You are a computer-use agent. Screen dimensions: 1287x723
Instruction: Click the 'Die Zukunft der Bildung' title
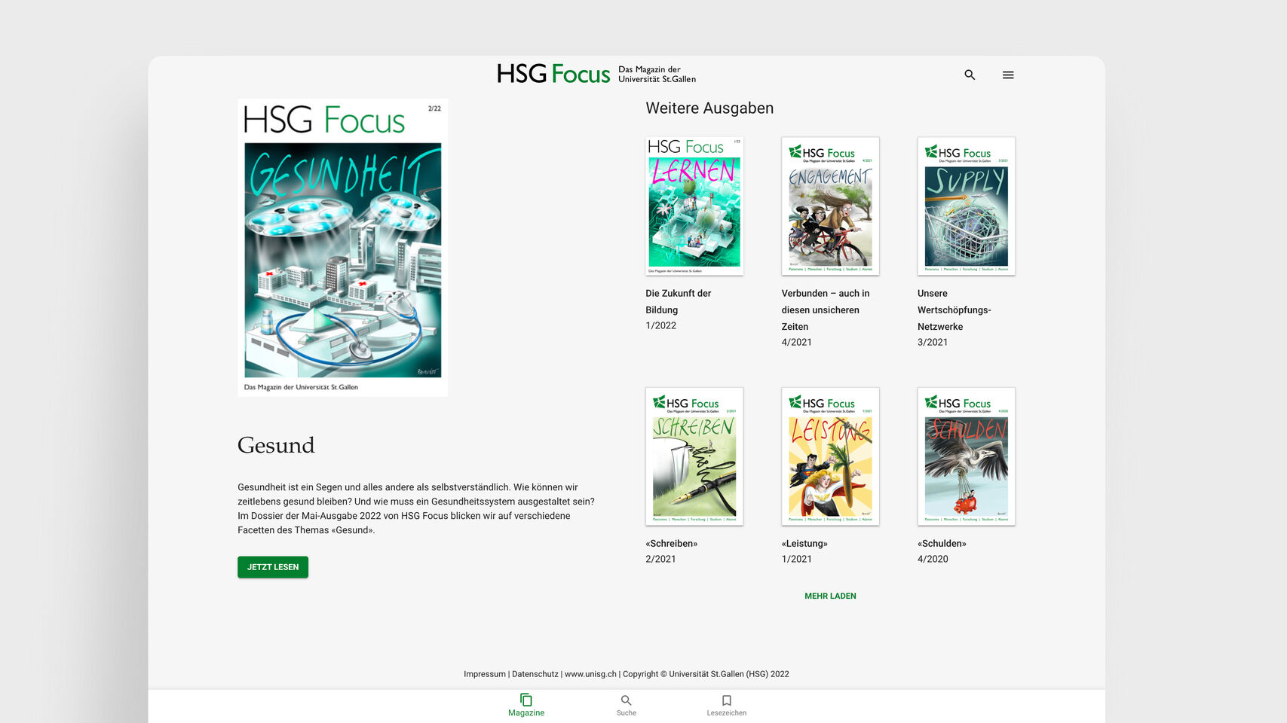[679, 301]
